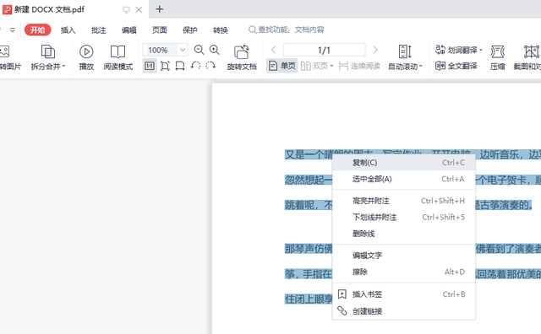
Task: Toggle actual size 1:1 view
Action: [150, 66]
